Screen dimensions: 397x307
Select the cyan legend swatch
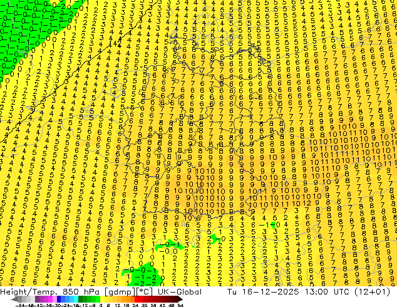click(x=76, y=299)
